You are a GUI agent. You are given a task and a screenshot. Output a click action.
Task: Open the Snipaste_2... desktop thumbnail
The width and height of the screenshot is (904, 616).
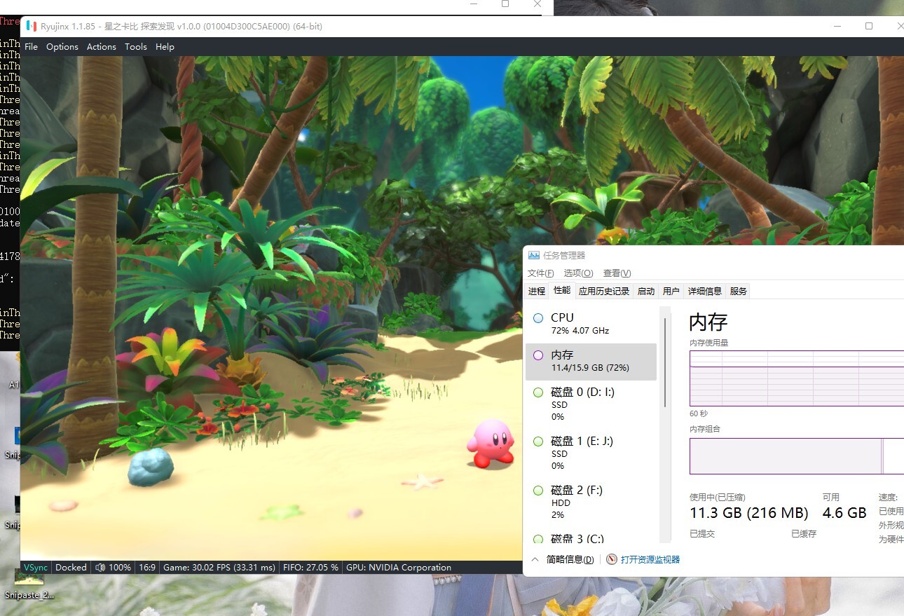pos(29,582)
